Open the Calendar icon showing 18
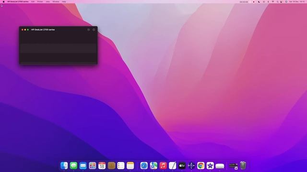 (x=102, y=166)
